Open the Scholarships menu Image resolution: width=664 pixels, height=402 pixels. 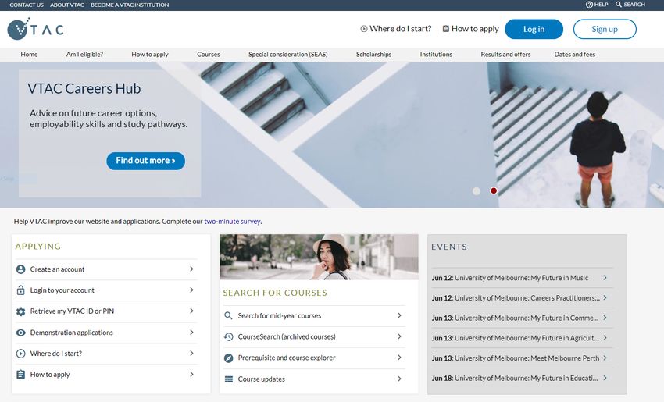pos(374,54)
